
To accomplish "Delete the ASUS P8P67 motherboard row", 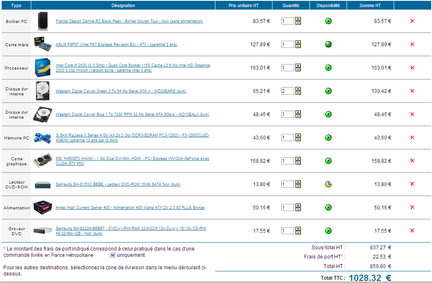I will tap(412, 45).
